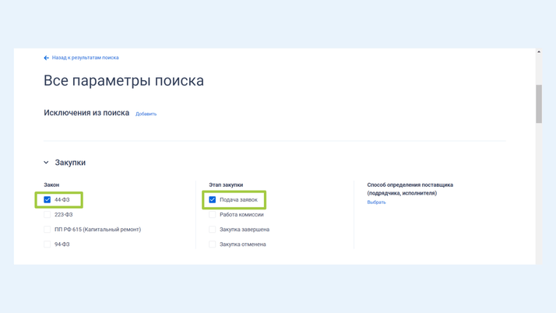The image size is (556, 313).
Task: Tick the '94-ФЗ' checkbox
Action: [x=48, y=244]
